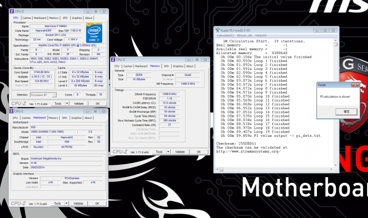The image size is (368, 218).
Task: Click Super PI vertical scrollbar up arrow
Action: pyautogui.click(x=336, y=40)
